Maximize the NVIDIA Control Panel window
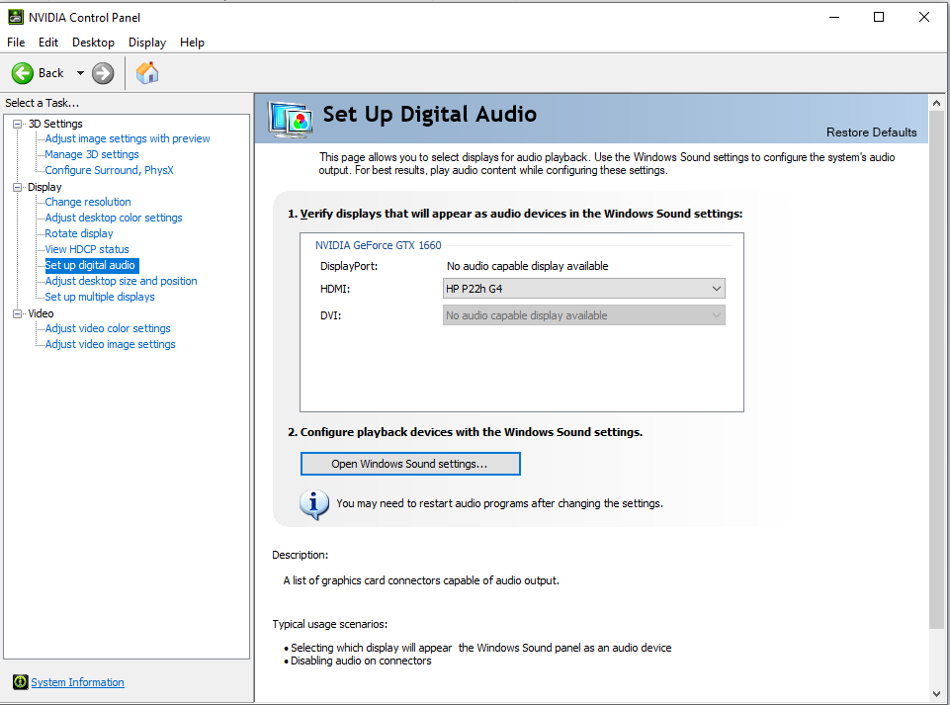950x705 pixels. click(879, 17)
